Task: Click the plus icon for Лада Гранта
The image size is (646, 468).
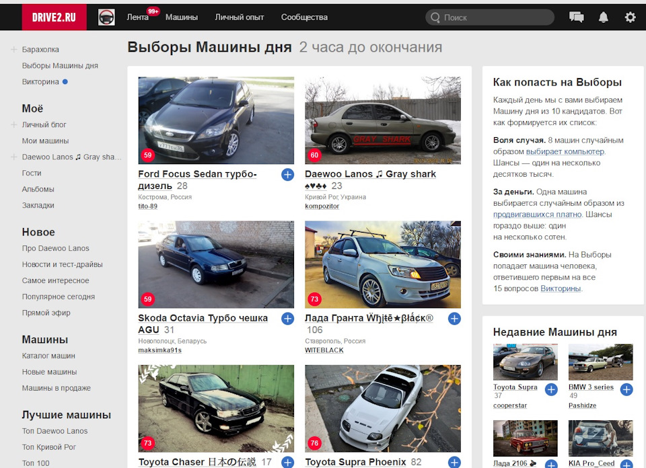Action: coord(454,319)
